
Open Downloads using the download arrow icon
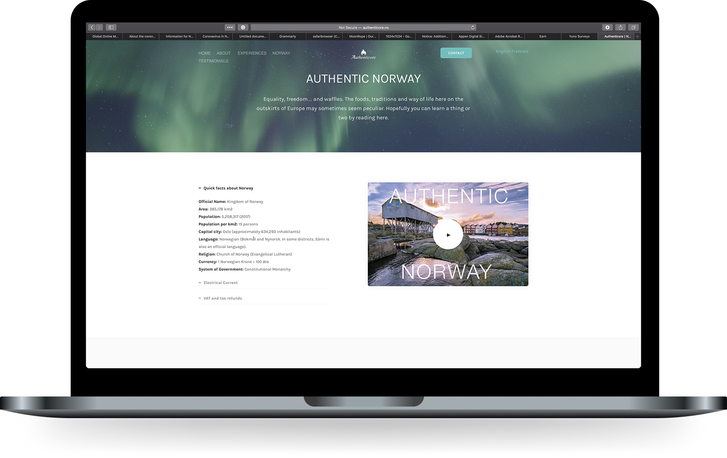click(x=608, y=27)
